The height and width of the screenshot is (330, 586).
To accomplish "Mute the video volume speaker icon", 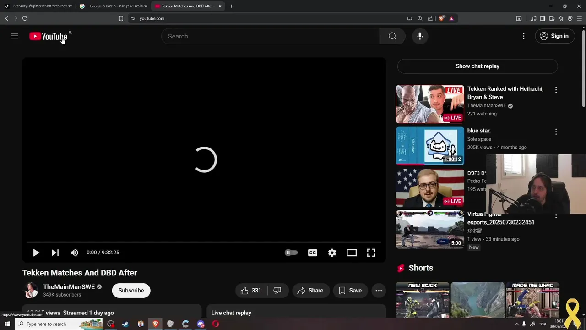I will pyautogui.click(x=74, y=253).
